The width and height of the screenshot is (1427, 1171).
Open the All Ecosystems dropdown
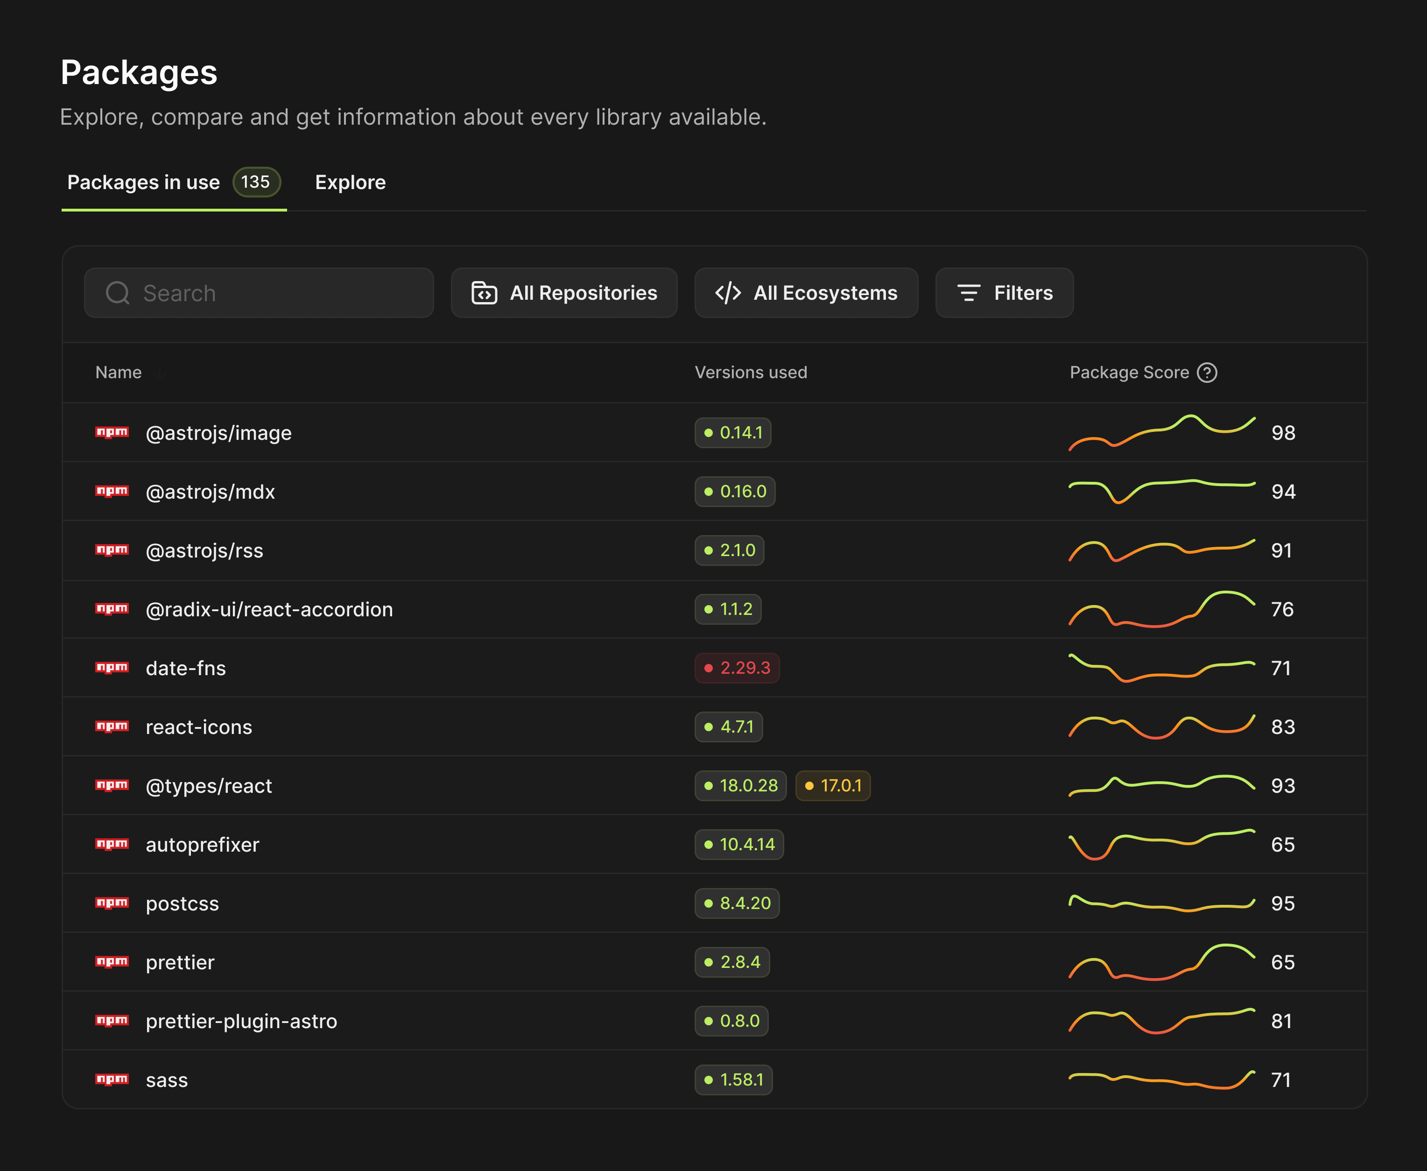tap(806, 293)
